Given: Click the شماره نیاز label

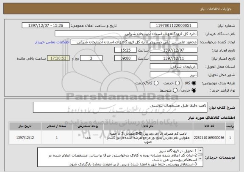Looking at the screenshot, I should pos(226,26).
